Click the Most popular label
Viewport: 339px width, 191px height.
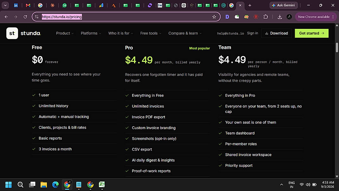point(200,48)
